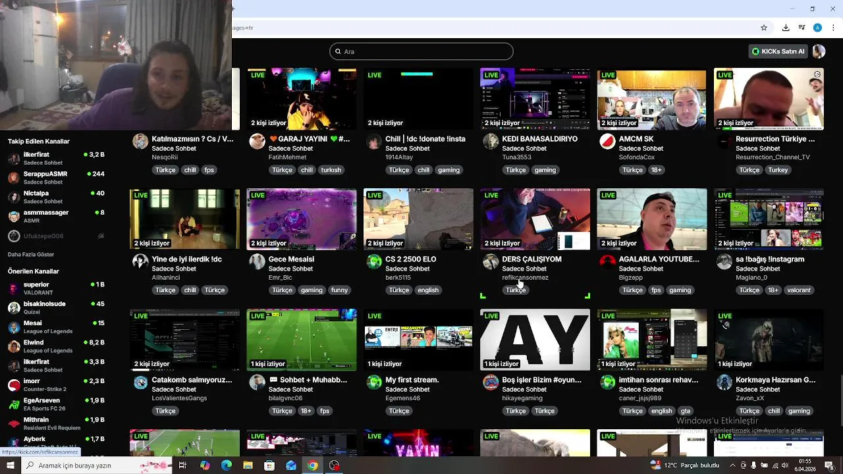
Task: Click 1914Altay streamer avatar
Action: [374, 141]
